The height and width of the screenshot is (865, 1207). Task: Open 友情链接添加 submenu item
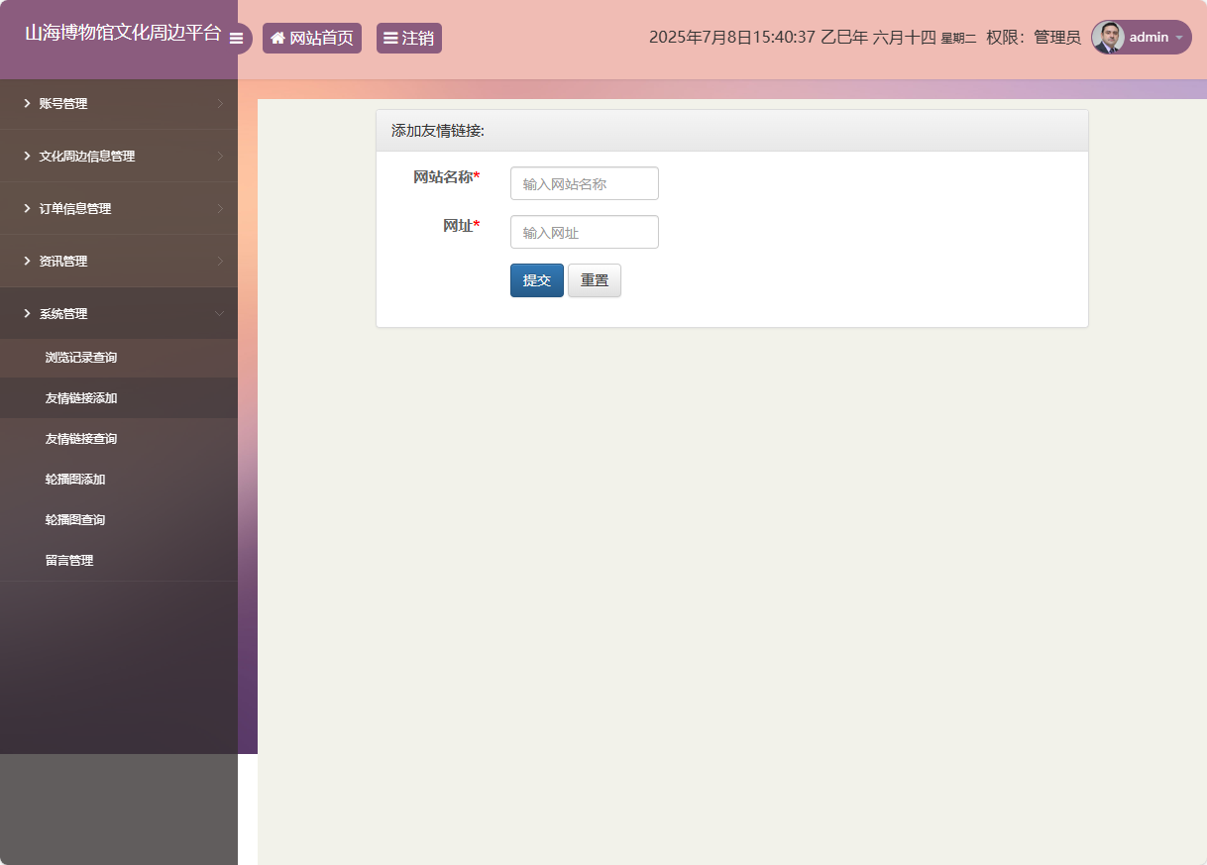pyautogui.click(x=119, y=398)
